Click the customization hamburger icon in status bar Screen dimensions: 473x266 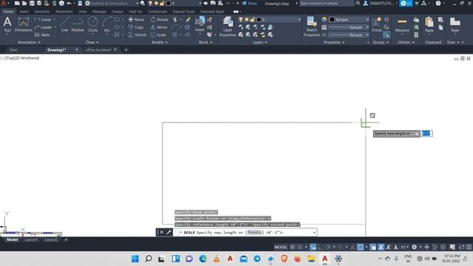[469, 247]
